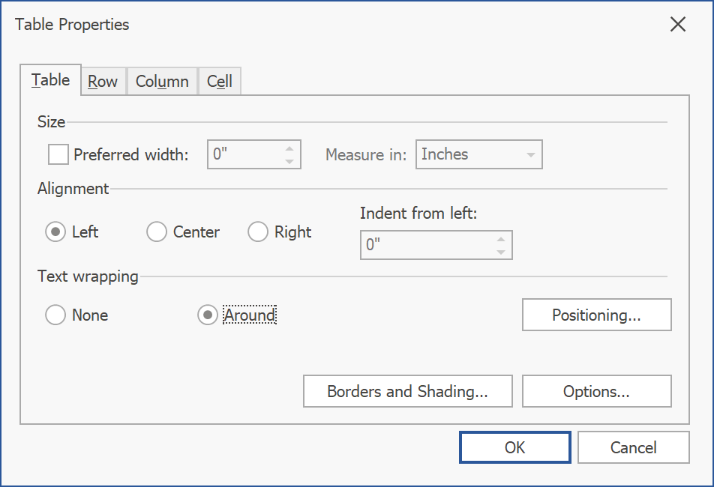The image size is (714, 487).
Task: Open the Positioning settings
Action: point(596,315)
